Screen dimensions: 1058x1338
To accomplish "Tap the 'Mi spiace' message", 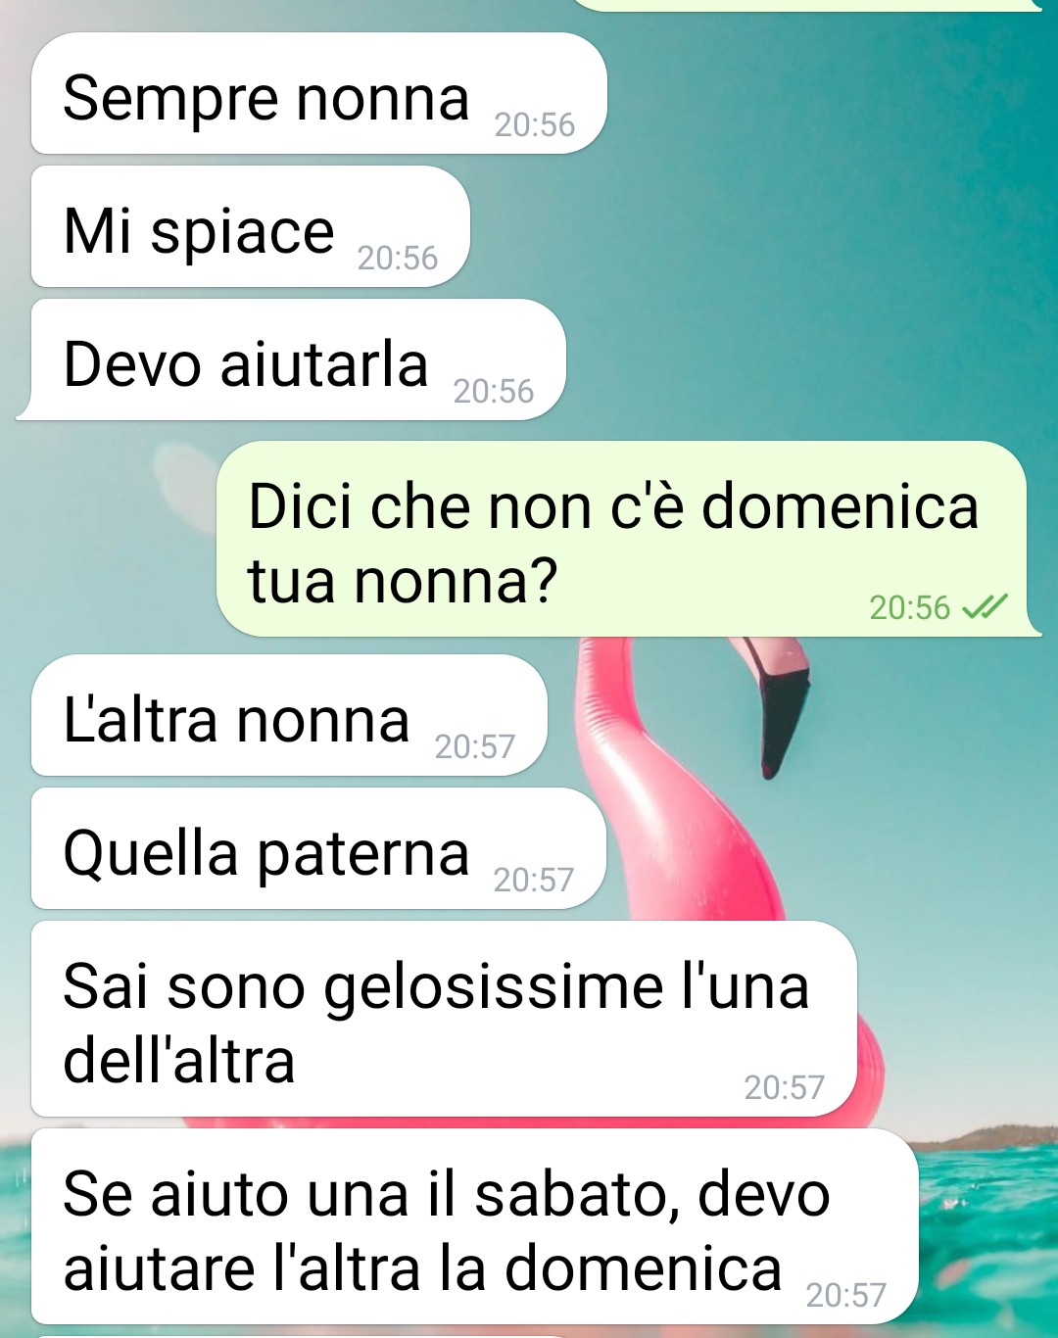I will coord(251,227).
